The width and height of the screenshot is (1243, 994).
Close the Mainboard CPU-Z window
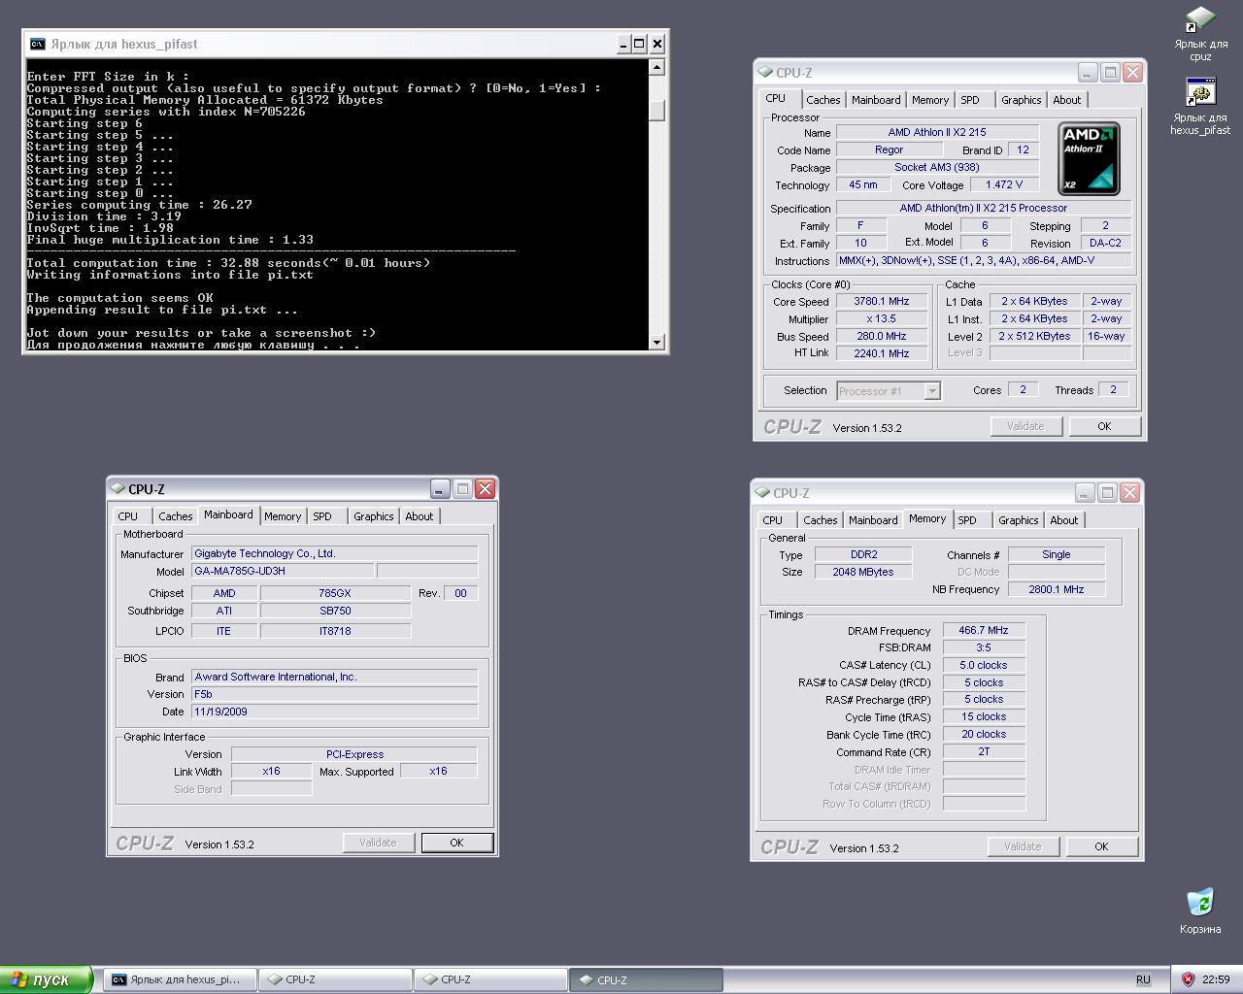(485, 488)
